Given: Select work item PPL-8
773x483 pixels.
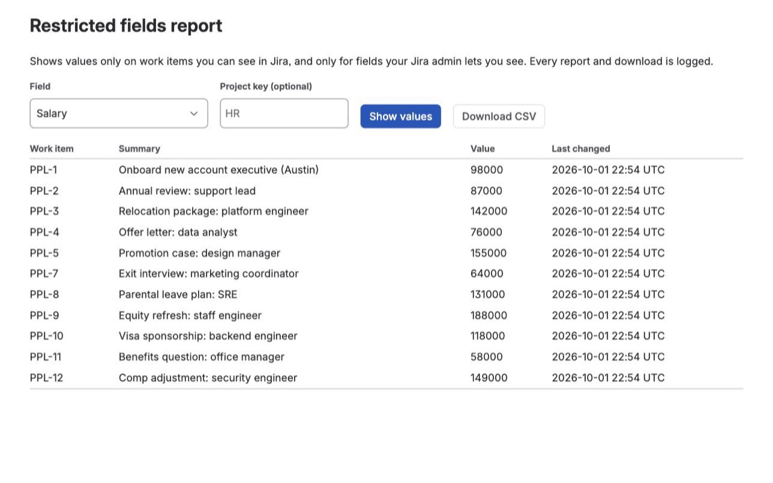Looking at the screenshot, I should [45, 295].
